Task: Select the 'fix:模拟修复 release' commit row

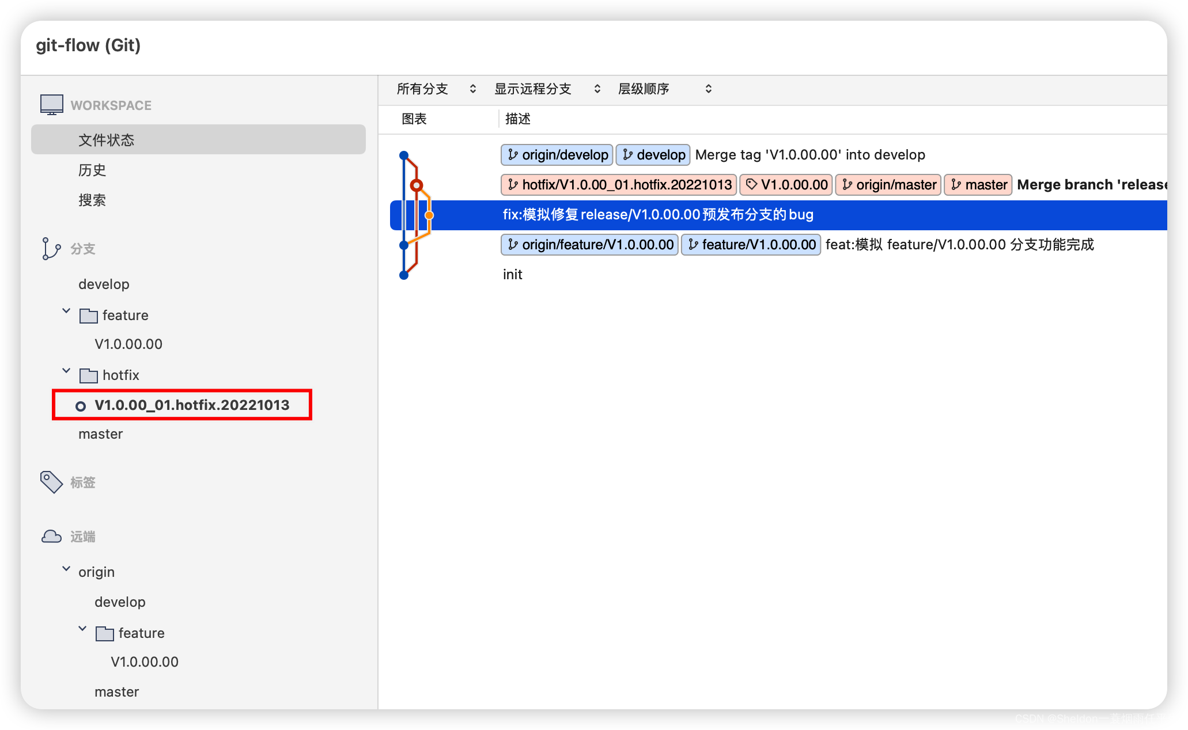Action: point(778,215)
